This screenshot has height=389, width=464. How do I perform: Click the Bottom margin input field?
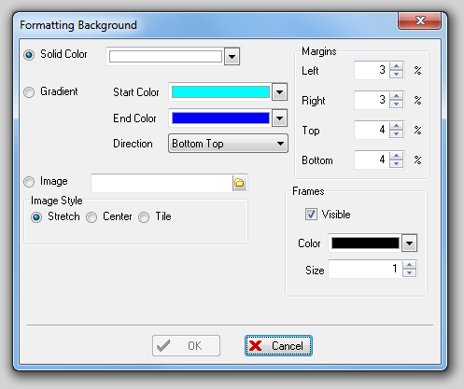click(x=372, y=160)
